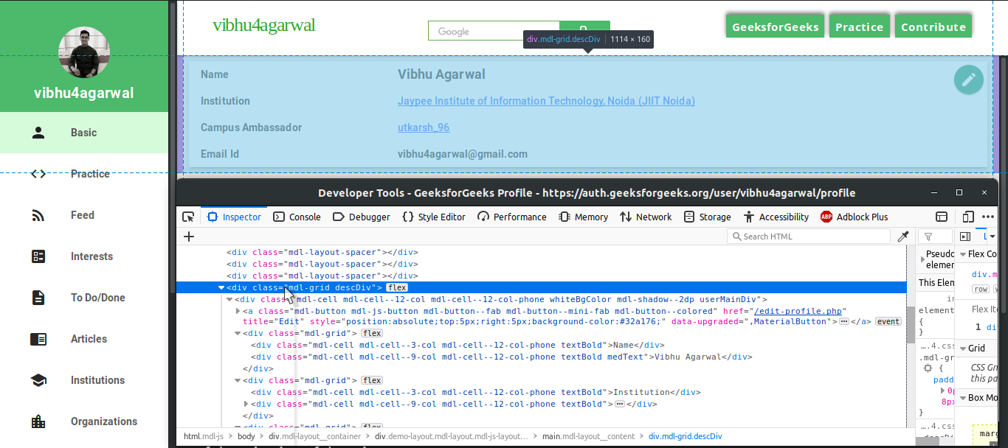
Task: Switch to the Console tab
Action: 297,217
